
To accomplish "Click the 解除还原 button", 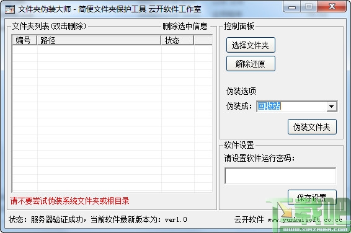I will click(251, 64).
